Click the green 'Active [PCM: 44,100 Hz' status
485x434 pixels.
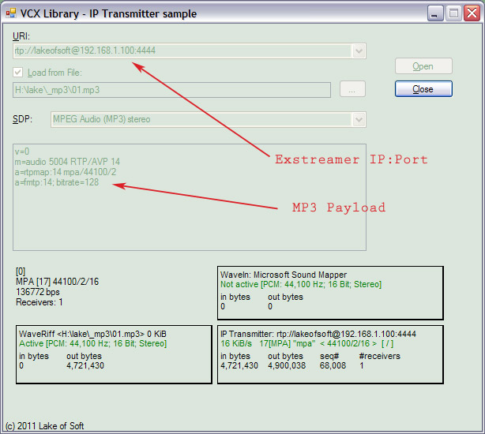point(92,343)
